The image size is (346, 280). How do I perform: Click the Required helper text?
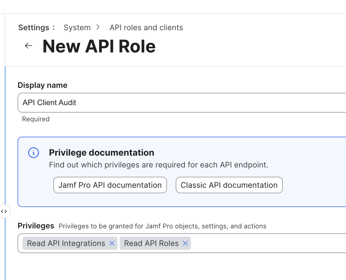pyautogui.click(x=36, y=119)
